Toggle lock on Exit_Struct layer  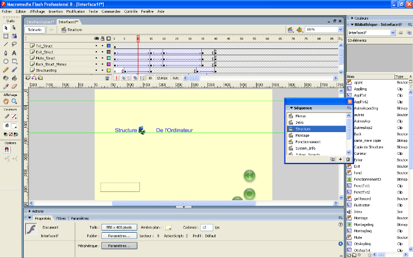[x=102, y=52]
